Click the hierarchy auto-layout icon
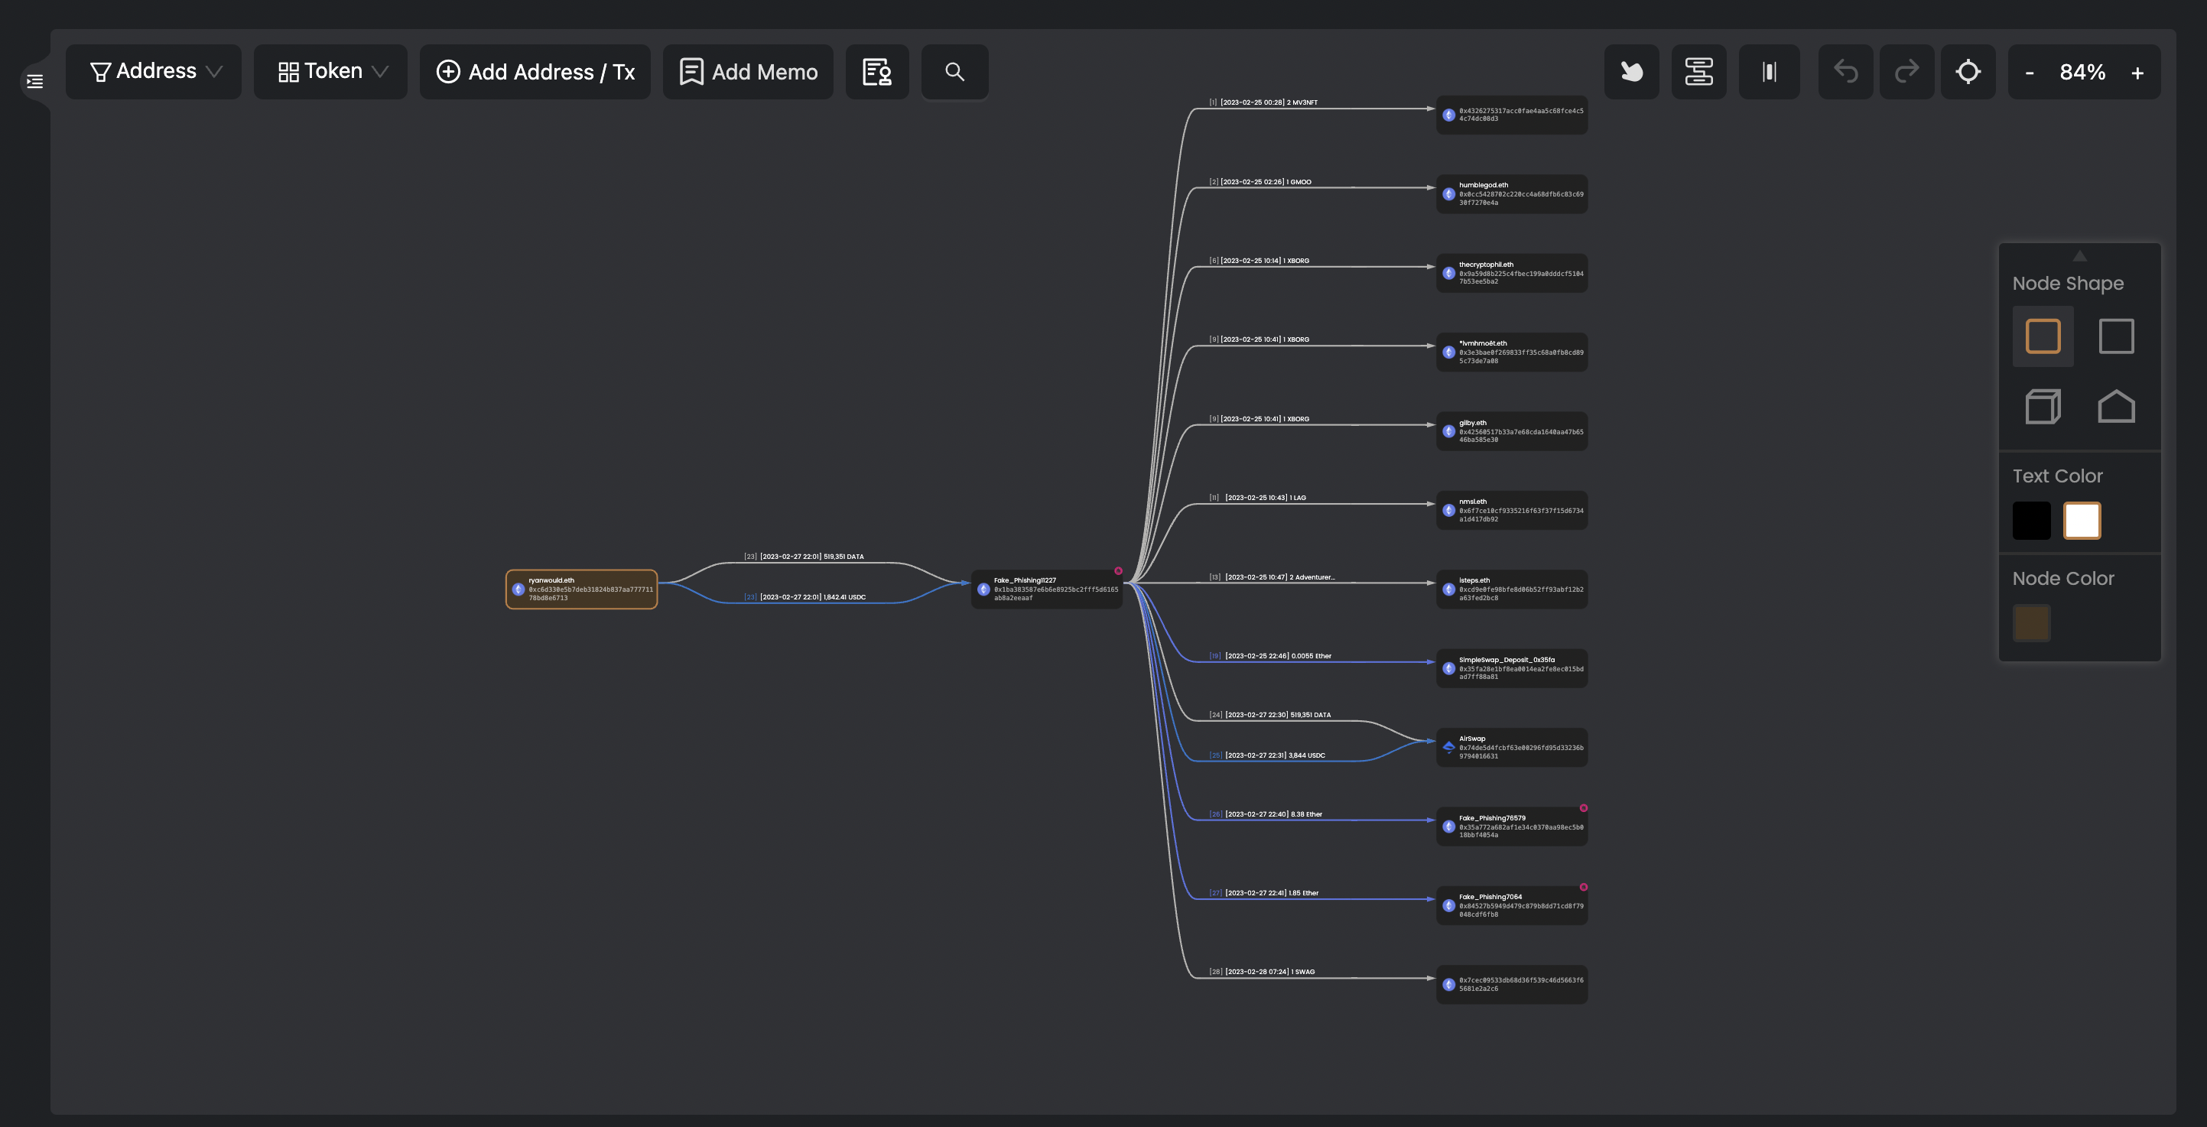 click(1698, 72)
